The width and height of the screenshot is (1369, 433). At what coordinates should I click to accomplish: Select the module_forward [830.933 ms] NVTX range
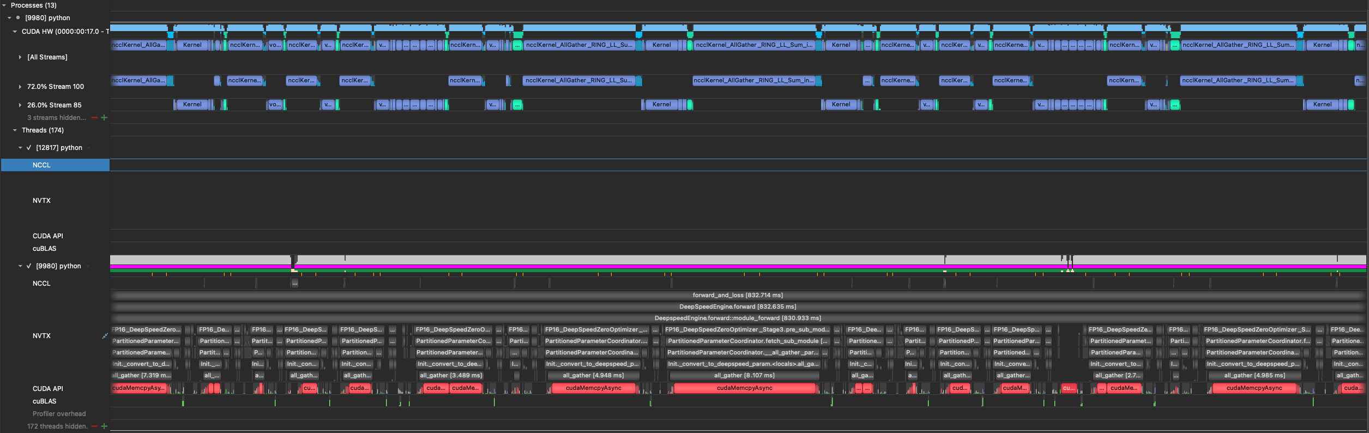[x=738, y=318]
